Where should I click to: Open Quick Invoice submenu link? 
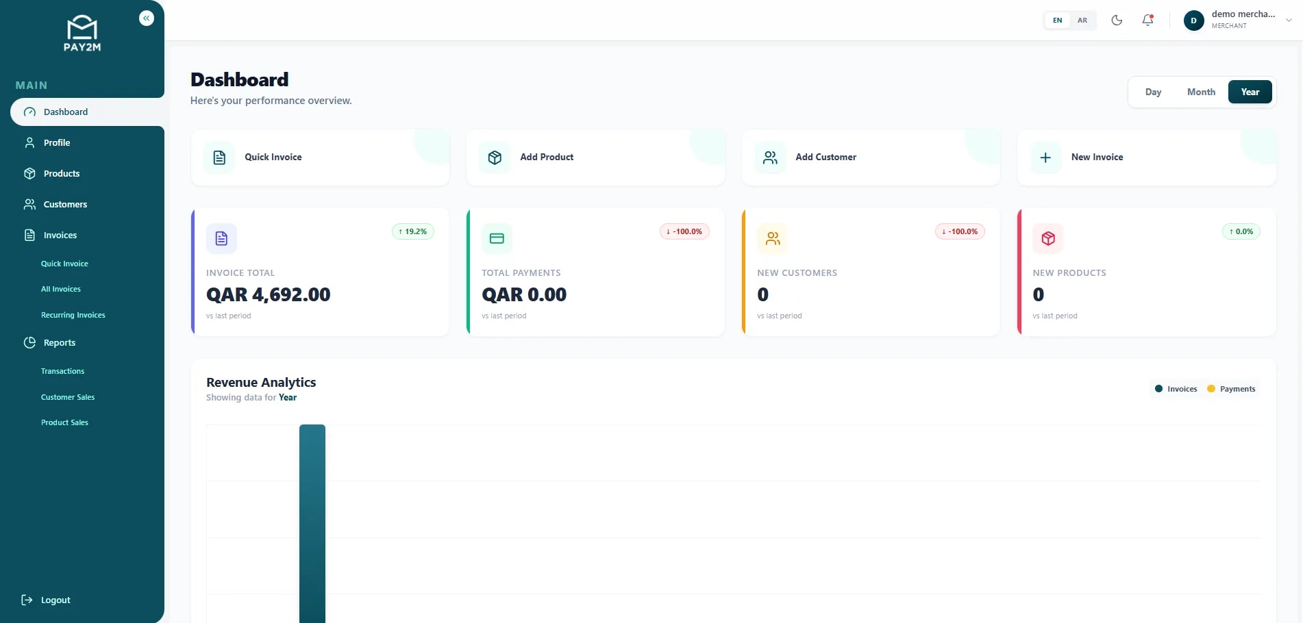pos(64,264)
